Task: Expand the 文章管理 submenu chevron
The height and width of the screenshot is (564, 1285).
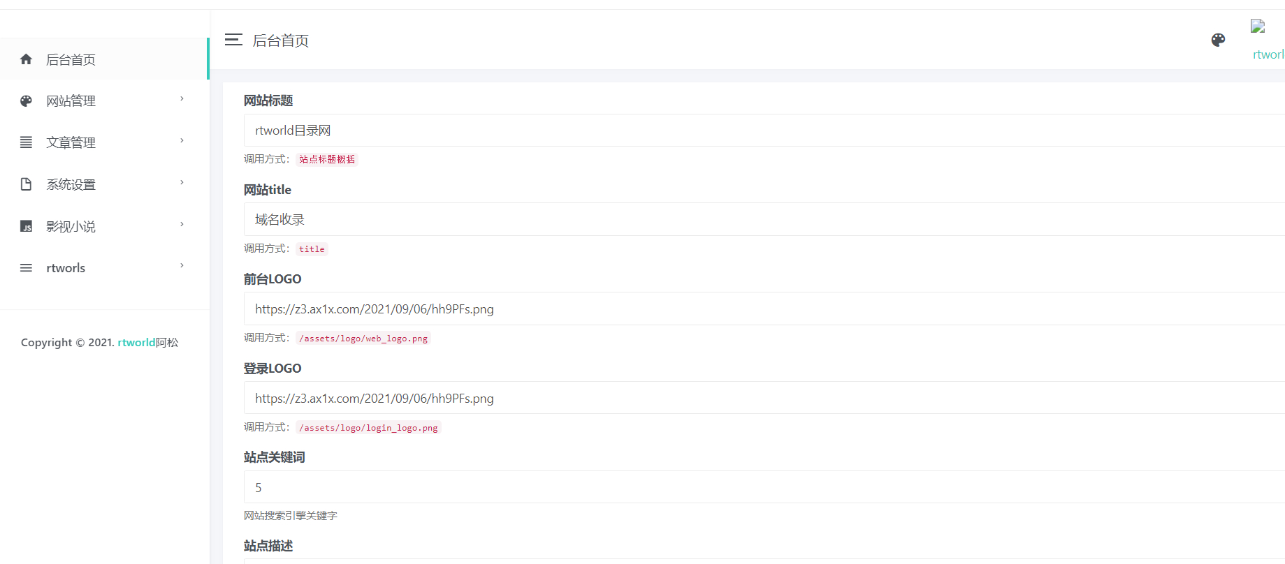Action: (x=182, y=141)
